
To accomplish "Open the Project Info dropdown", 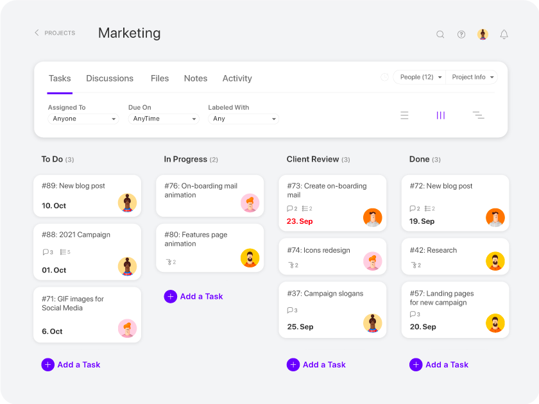I will click(472, 76).
